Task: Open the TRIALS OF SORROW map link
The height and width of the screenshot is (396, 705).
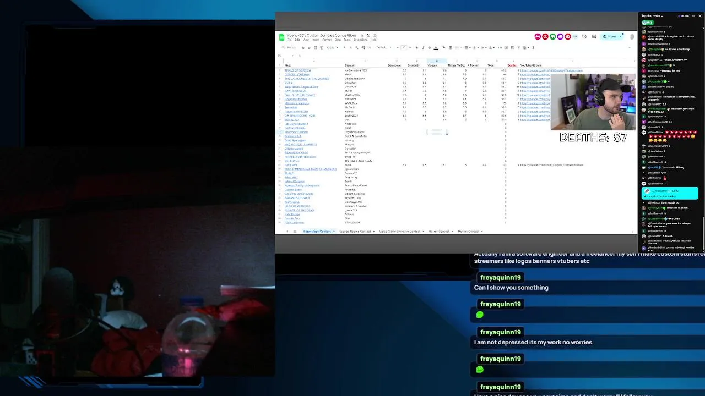Action: point(298,70)
